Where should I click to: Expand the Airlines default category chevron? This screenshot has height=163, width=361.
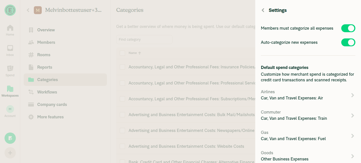pos(353,95)
